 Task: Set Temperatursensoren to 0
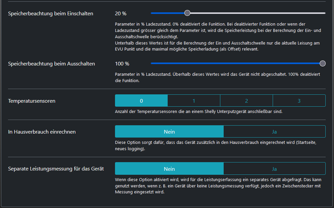tap(141, 101)
